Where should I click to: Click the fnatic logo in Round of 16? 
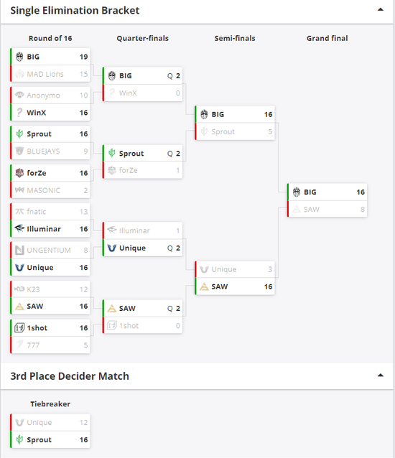19,212
